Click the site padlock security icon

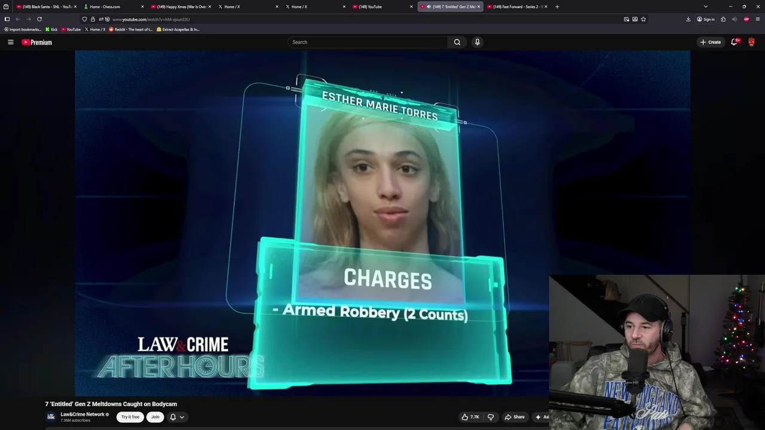(x=93, y=19)
